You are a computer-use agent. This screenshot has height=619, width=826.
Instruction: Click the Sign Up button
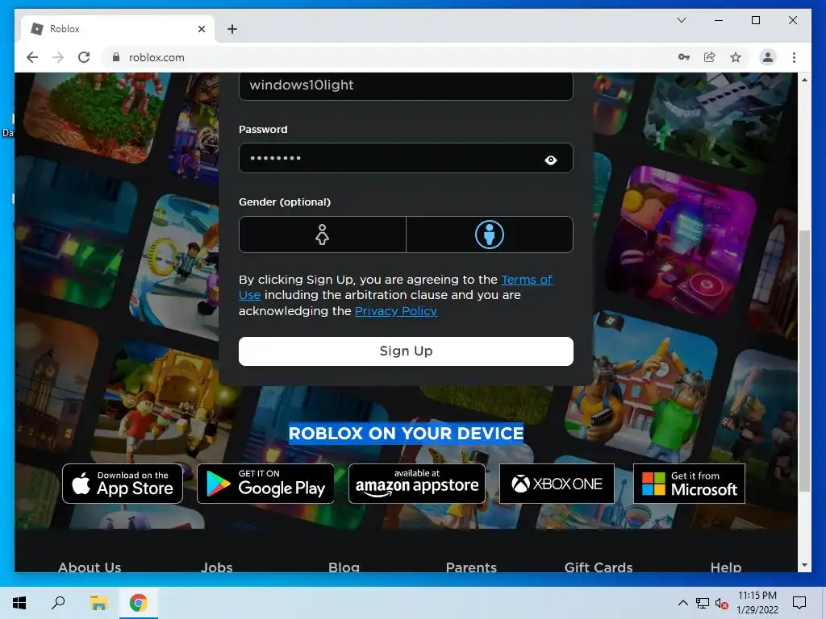click(406, 351)
